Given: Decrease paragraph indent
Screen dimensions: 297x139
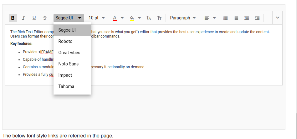Looking at the screenshot, I should 247,18.
